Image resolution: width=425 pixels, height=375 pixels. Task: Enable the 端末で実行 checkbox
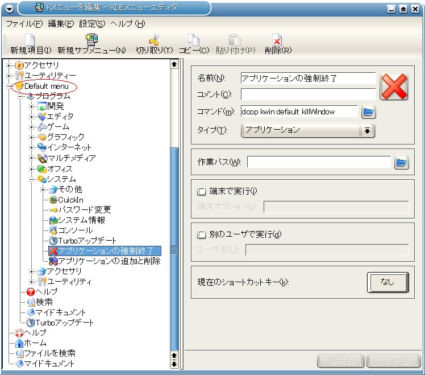[201, 191]
